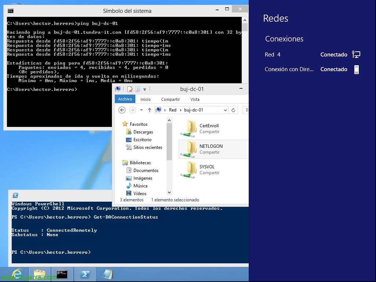Switch to Command Prompt on the taskbar

[62, 274]
